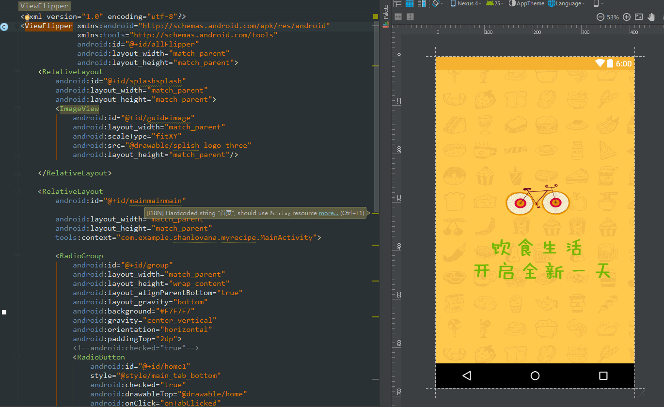Click the Home circle in phone preview
664x407 pixels.
tap(535, 376)
